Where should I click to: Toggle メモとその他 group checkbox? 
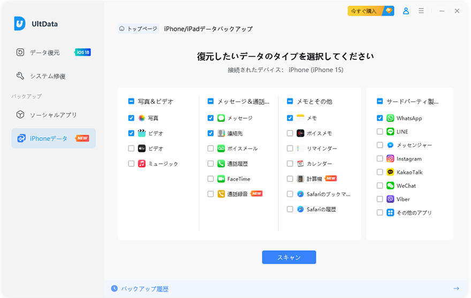[x=290, y=101]
